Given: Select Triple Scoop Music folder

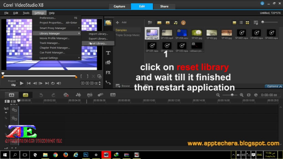Looking at the screenshot, I should coord(128,35).
